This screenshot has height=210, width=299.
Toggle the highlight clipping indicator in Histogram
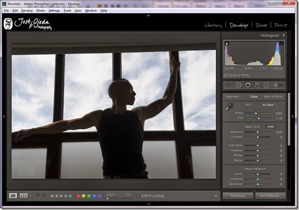tap(281, 43)
